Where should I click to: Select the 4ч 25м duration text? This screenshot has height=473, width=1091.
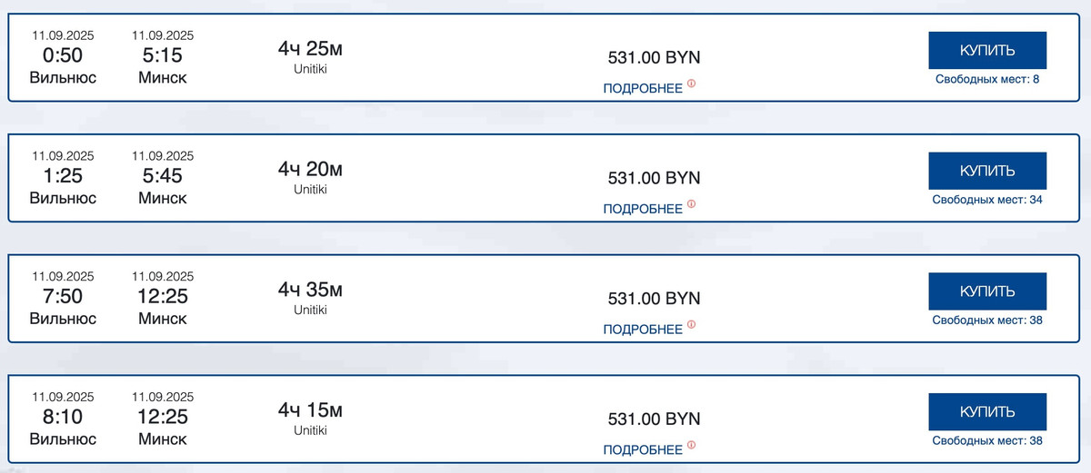click(x=310, y=48)
